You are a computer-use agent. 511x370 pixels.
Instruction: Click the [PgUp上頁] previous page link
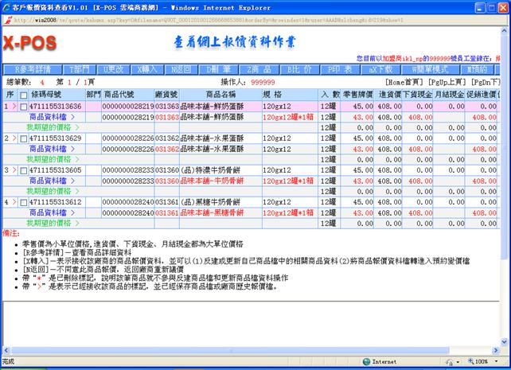point(447,82)
